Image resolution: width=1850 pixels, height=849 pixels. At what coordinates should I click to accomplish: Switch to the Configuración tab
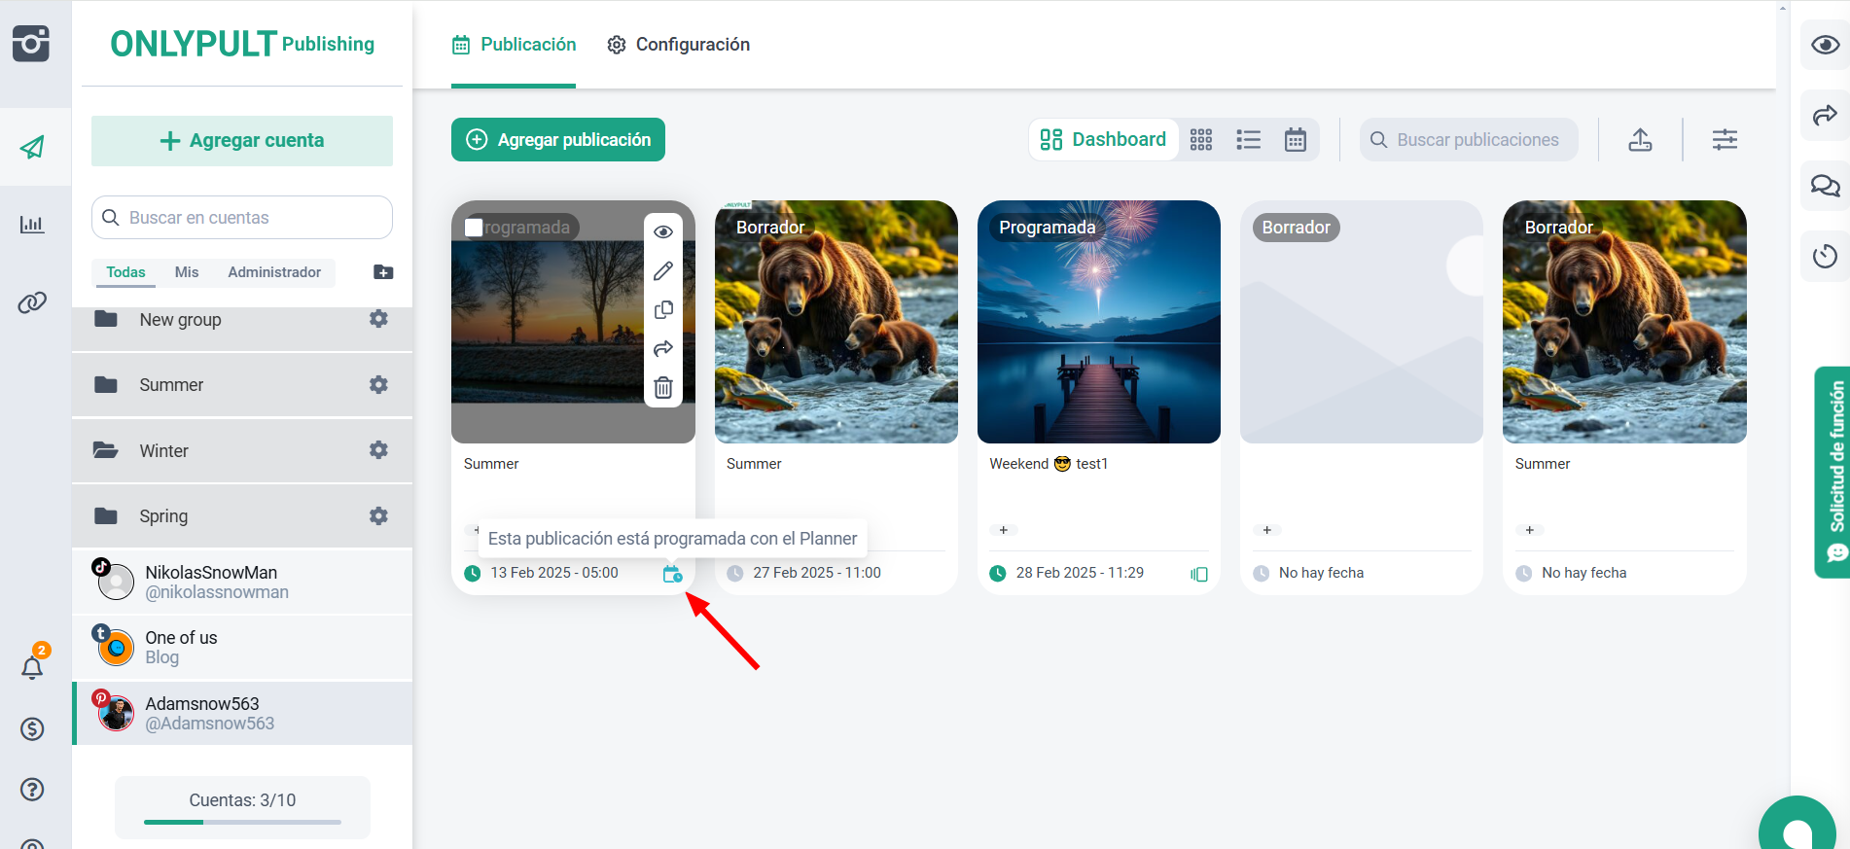point(679,45)
